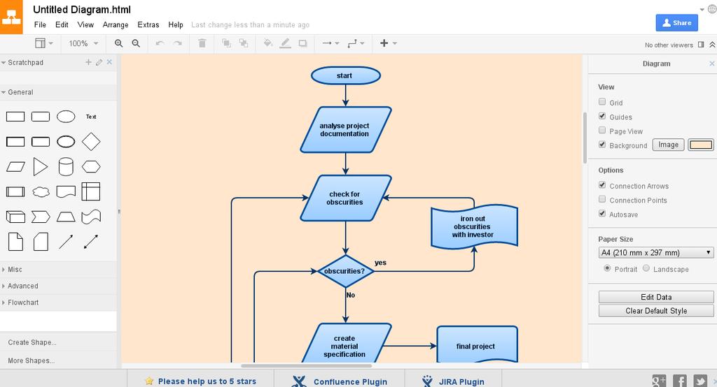The image size is (717, 387).
Task: Enable the Grid checkbox
Action: pyautogui.click(x=602, y=102)
